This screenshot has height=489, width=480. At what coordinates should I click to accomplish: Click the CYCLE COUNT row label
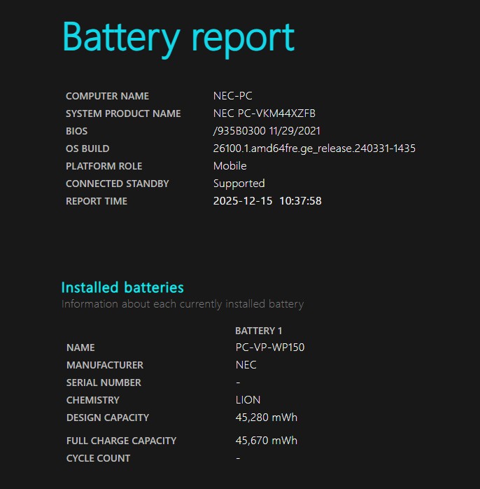[x=98, y=458]
